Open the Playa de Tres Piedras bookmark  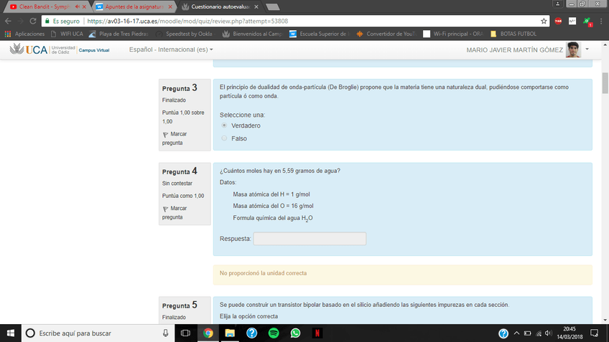(118, 34)
